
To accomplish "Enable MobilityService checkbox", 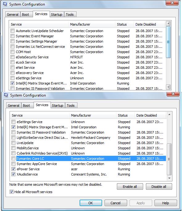I will pos(14,148).
